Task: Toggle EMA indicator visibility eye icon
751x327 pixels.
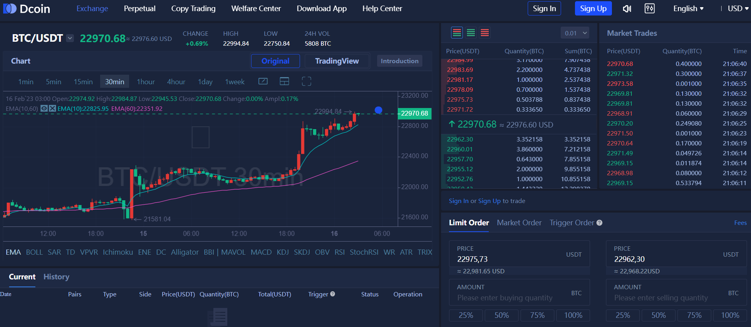Action: click(44, 108)
